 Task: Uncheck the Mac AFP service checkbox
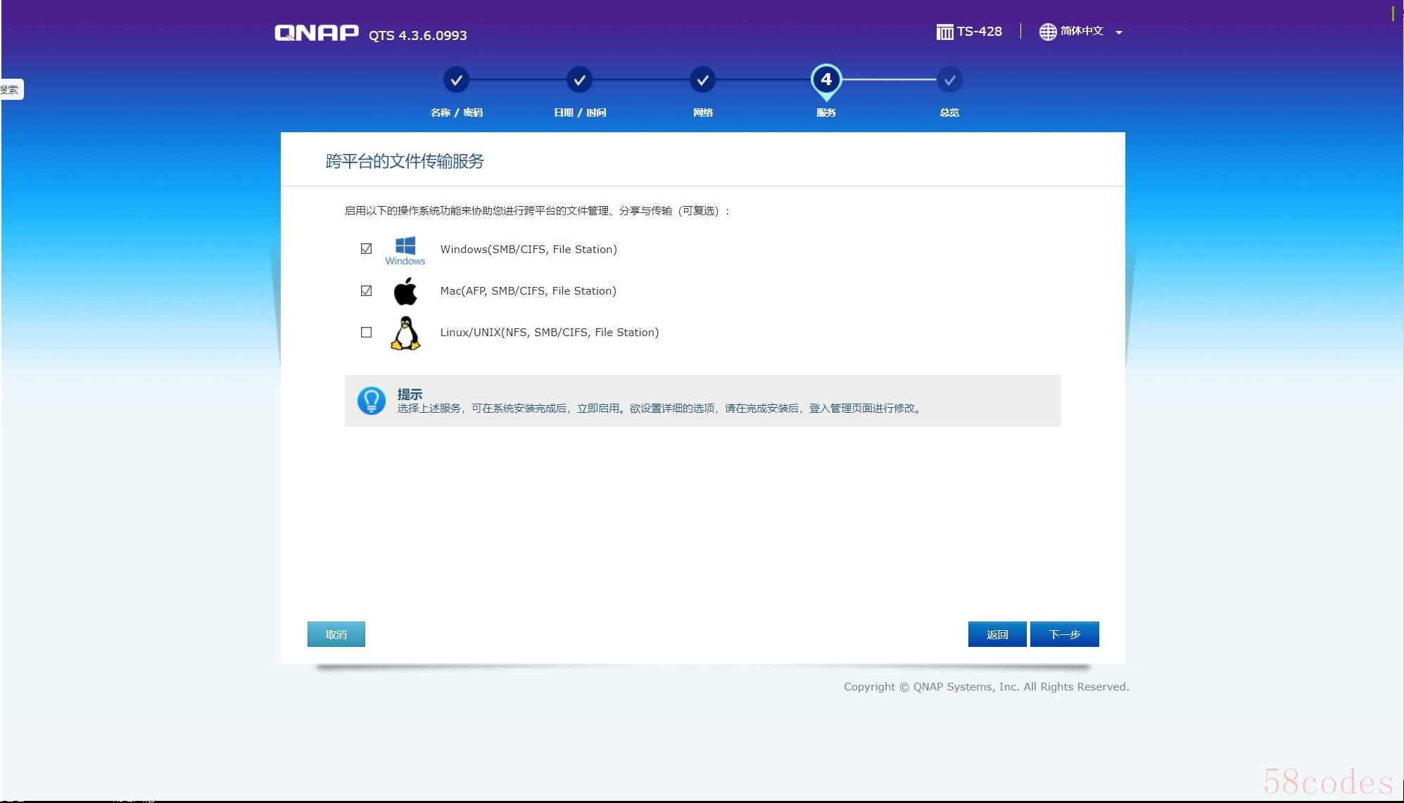click(x=366, y=290)
